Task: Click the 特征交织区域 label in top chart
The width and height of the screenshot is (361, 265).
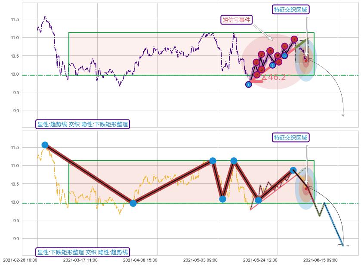Action: (291, 10)
